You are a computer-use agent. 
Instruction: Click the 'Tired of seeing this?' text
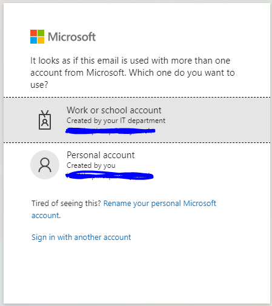66,203
